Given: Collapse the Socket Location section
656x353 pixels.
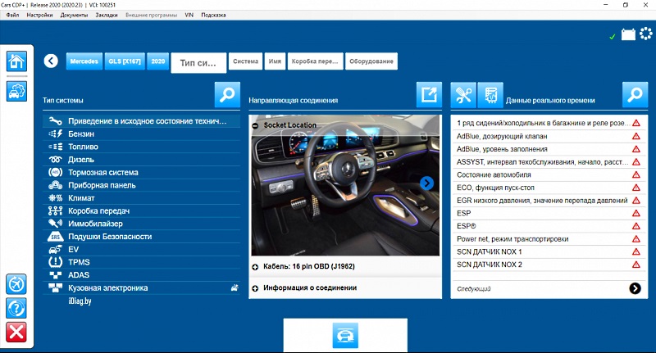Looking at the screenshot, I should pyautogui.click(x=256, y=125).
